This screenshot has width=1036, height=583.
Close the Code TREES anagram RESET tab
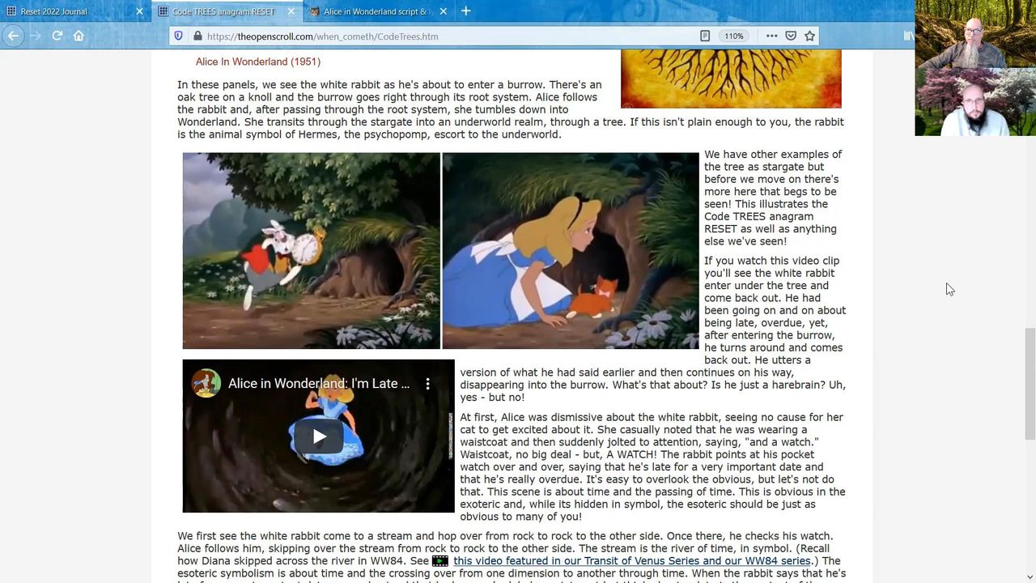(291, 11)
